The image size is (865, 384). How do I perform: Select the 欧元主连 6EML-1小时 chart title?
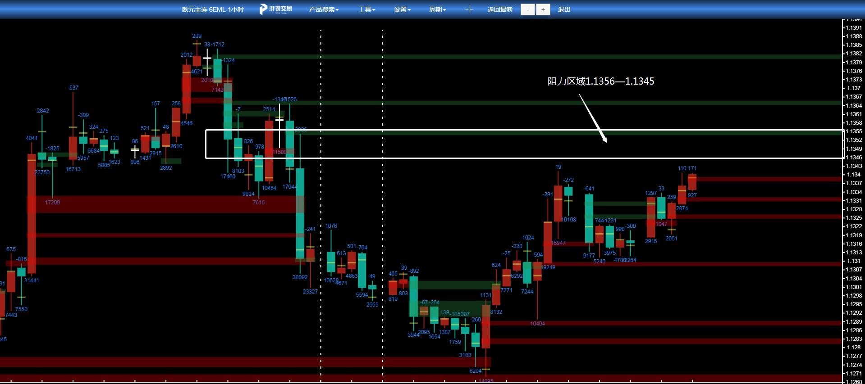click(x=213, y=9)
